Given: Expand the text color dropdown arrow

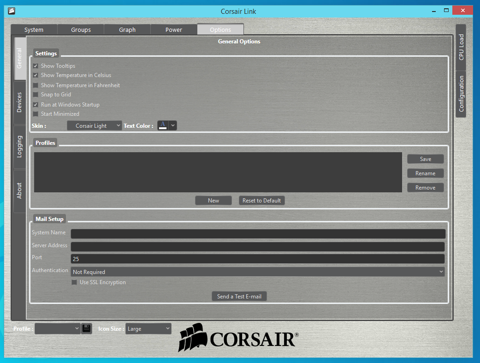Looking at the screenshot, I should (x=173, y=125).
